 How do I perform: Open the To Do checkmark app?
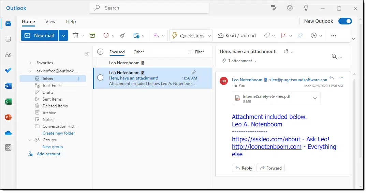click(8, 70)
